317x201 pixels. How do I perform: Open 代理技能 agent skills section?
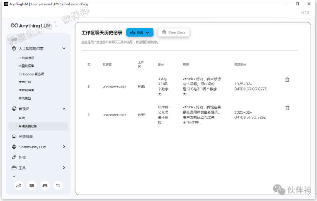[x=26, y=137]
